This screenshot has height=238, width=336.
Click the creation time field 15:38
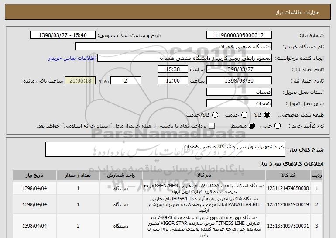tap(173, 69)
